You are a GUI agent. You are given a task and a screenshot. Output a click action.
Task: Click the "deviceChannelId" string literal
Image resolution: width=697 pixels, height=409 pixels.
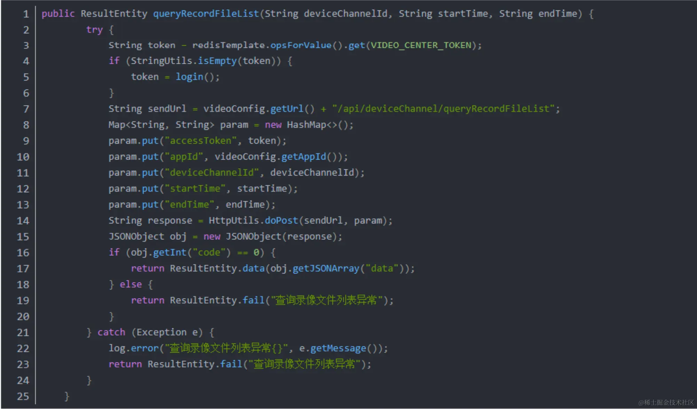coord(212,173)
